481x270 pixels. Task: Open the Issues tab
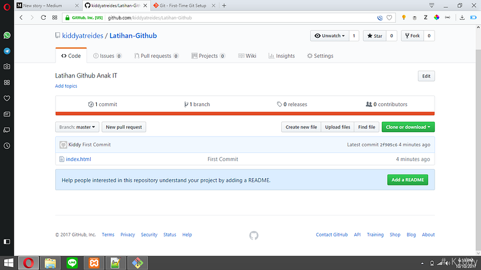108,56
